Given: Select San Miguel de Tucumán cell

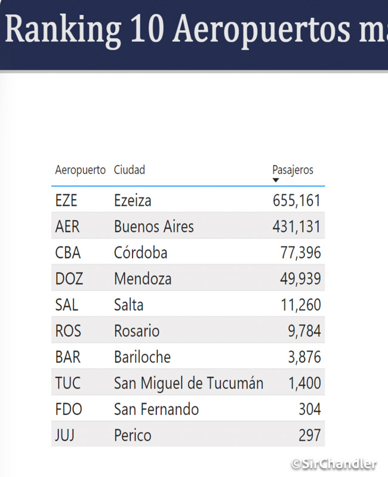Looking at the screenshot, I should click(x=189, y=383).
